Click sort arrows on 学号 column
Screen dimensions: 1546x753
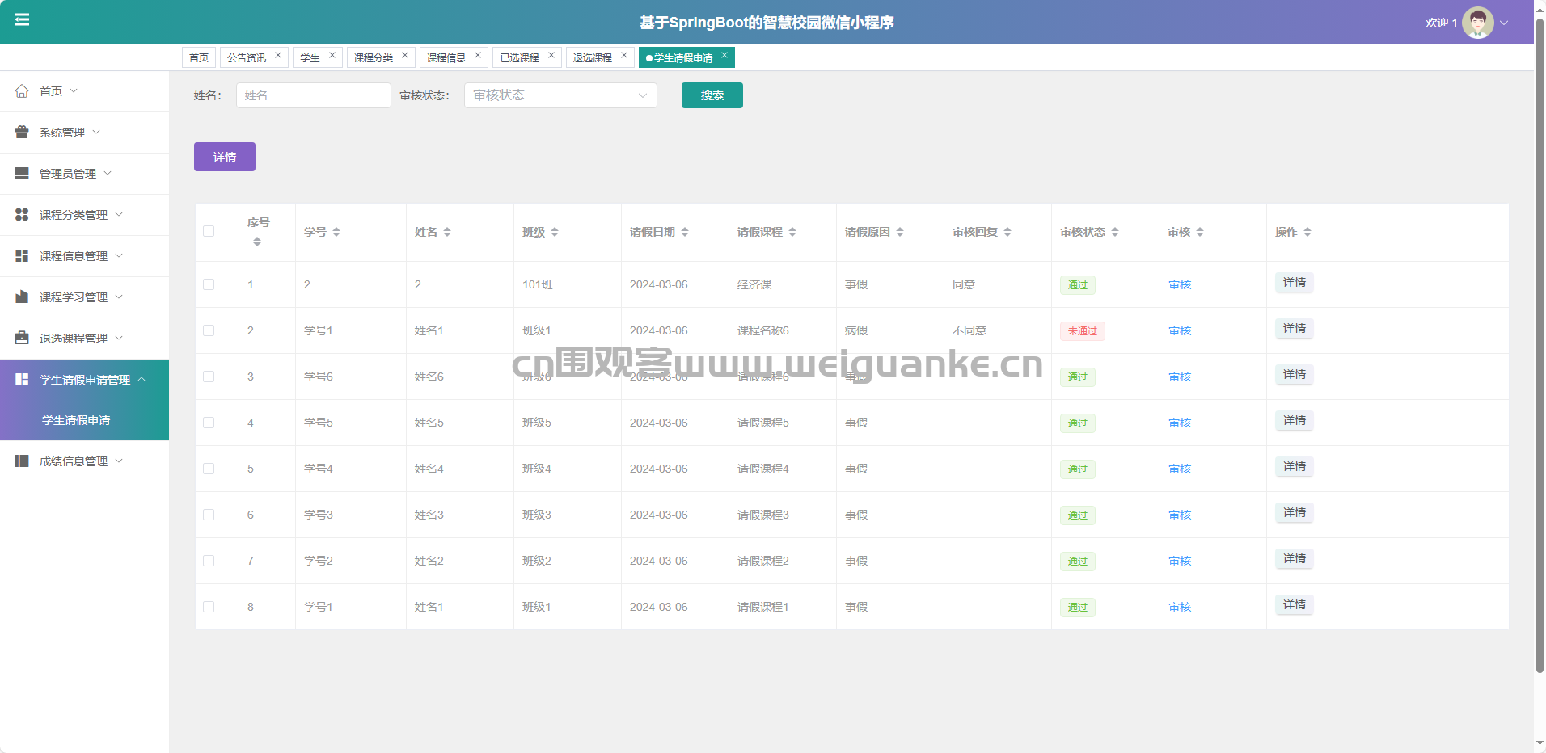click(336, 233)
